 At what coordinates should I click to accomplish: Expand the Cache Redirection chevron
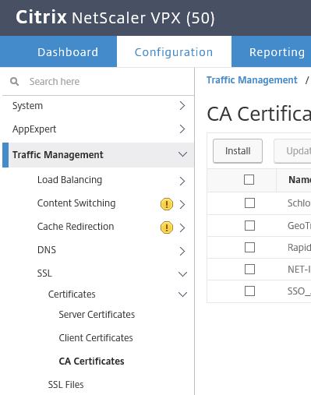(182, 227)
